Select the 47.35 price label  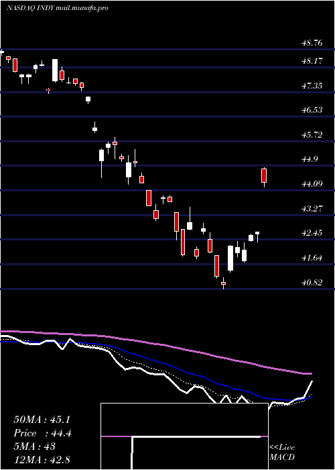coord(312,86)
